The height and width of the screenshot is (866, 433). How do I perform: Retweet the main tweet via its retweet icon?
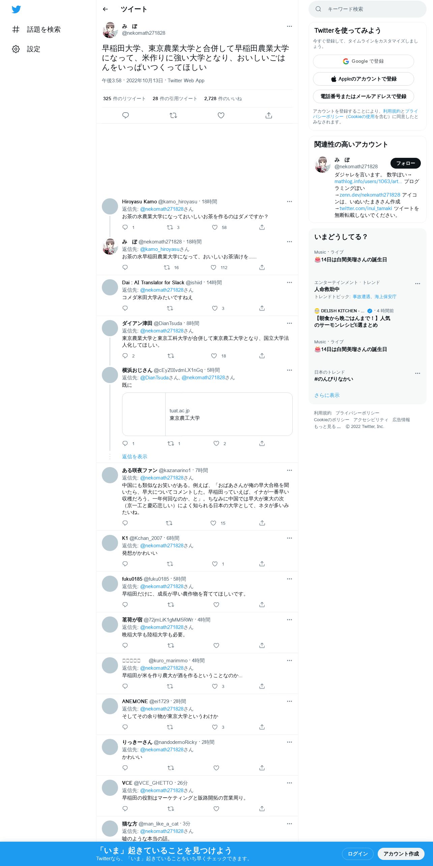tap(173, 115)
